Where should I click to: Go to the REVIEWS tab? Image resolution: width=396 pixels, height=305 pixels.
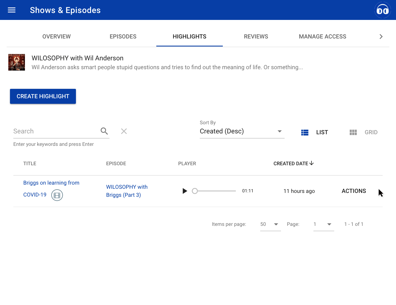coord(256,37)
